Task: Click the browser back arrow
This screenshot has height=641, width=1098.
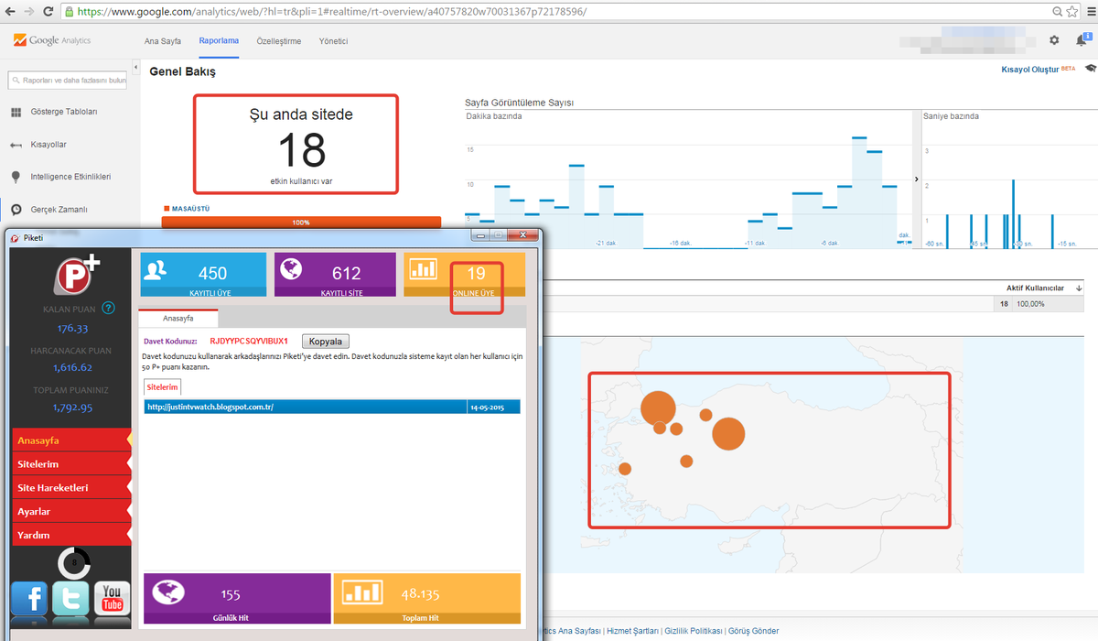Action: point(9,11)
